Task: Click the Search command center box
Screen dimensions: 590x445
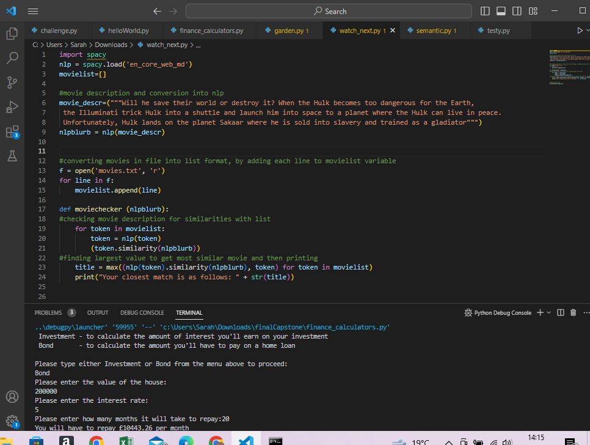Action: tap(329, 11)
